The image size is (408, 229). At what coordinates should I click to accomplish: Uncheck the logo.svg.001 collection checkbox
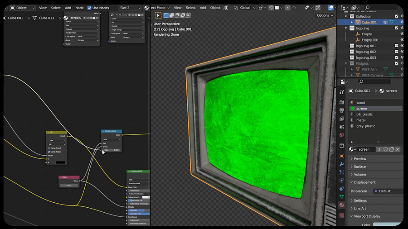click(397, 46)
